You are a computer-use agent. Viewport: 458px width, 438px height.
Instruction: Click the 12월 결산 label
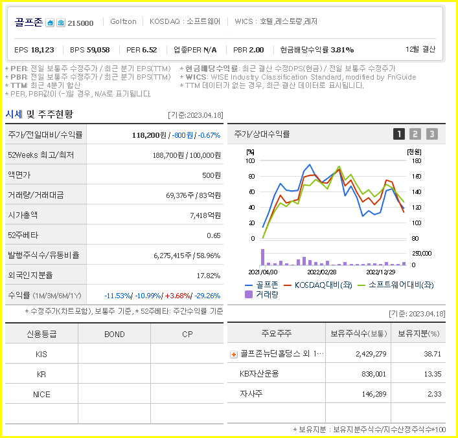click(420, 49)
